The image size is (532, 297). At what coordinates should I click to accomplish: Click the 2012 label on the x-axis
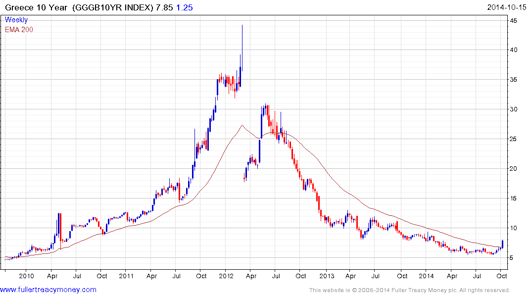tap(226, 276)
